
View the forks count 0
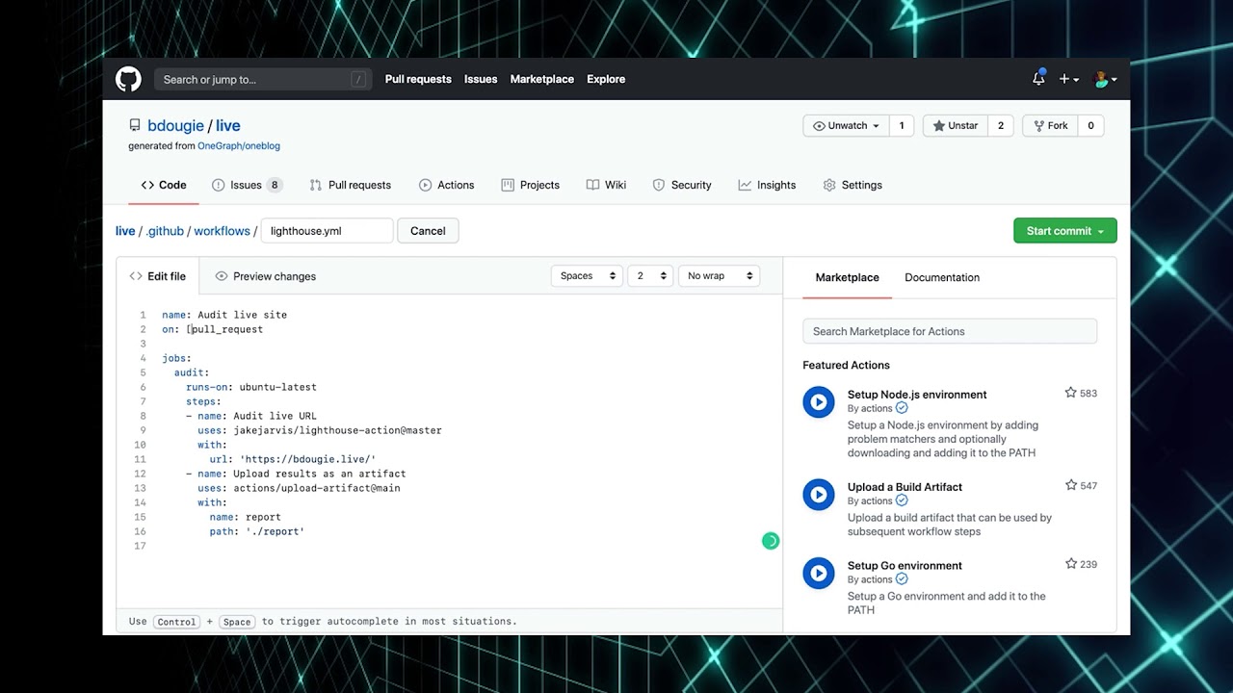pyautogui.click(x=1090, y=125)
